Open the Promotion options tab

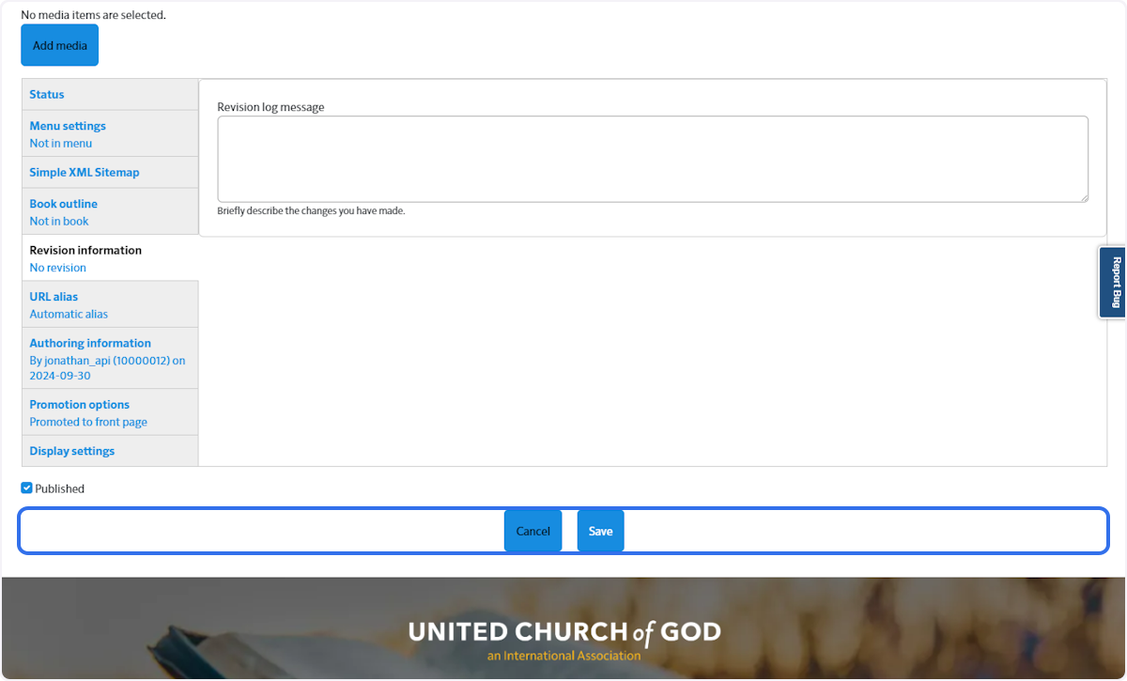[x=79, y=404]
